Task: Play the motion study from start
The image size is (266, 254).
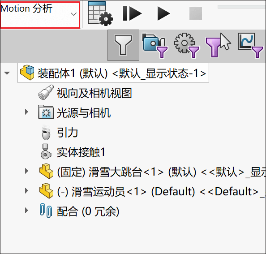Action: click(x=132, y=13)
